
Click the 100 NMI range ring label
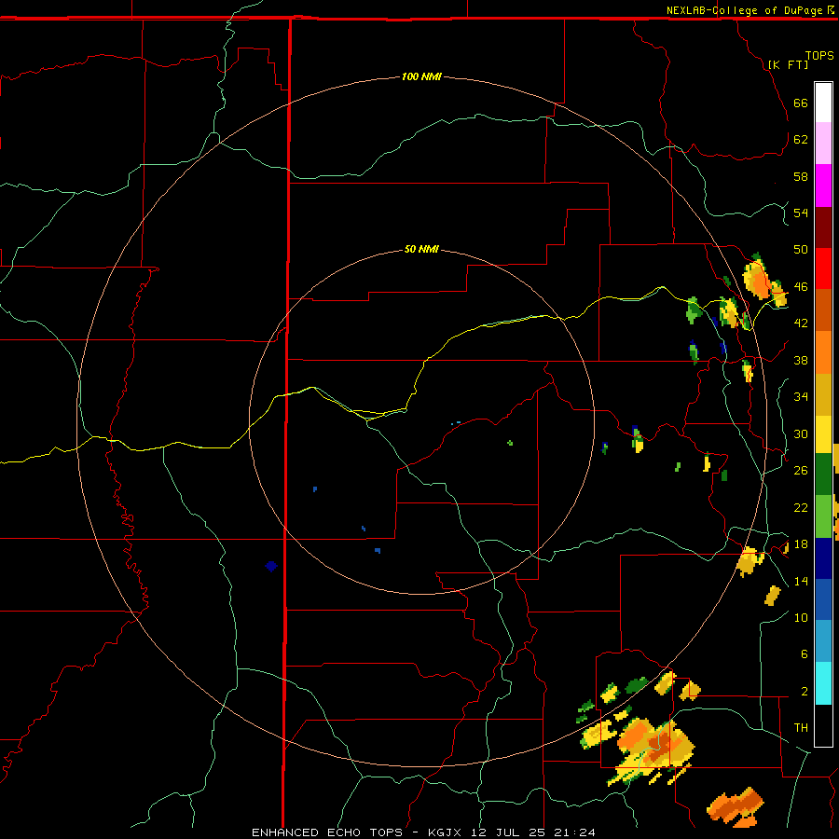tap(421, 76)
